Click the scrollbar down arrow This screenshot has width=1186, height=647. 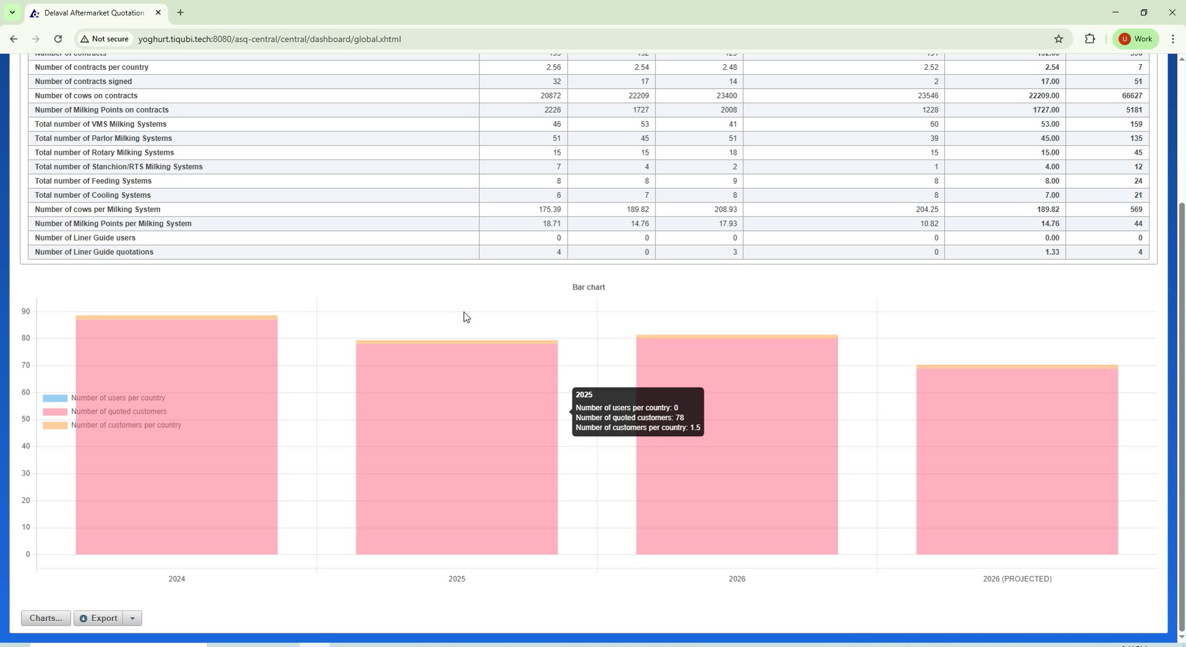click(1182, 638)
